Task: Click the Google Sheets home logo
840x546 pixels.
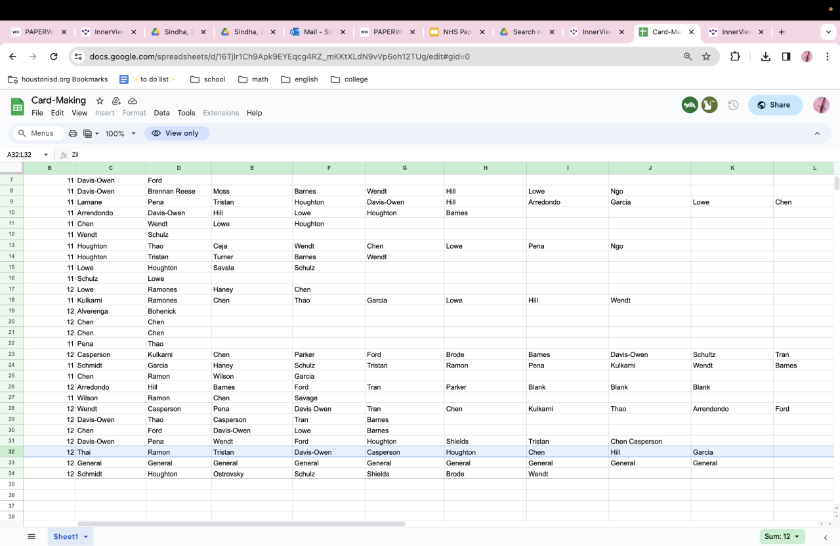Action: pos(17,106)
